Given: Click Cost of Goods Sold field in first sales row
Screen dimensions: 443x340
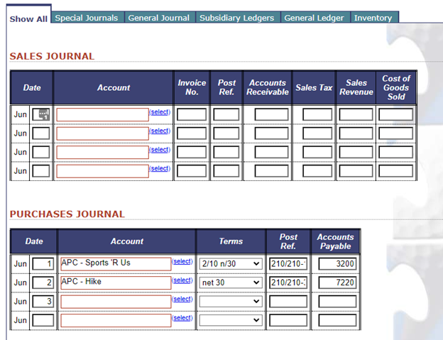Looking at the screenshot, I should (395, 115).
